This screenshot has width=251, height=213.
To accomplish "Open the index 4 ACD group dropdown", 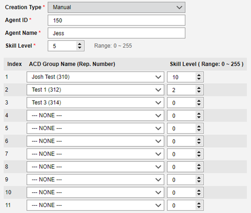I will (95, 116).
